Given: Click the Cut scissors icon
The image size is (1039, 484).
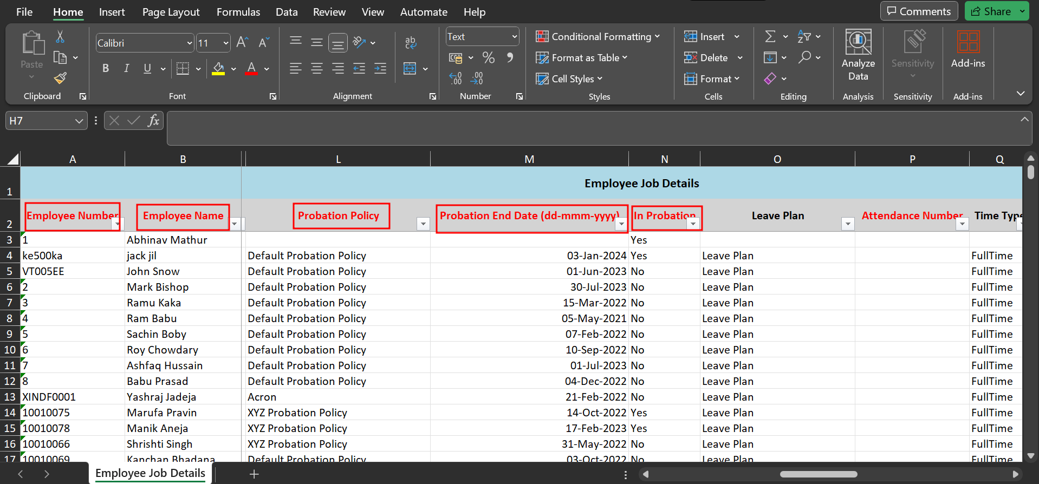Looking at the screenshot, I should coord(60,37).
